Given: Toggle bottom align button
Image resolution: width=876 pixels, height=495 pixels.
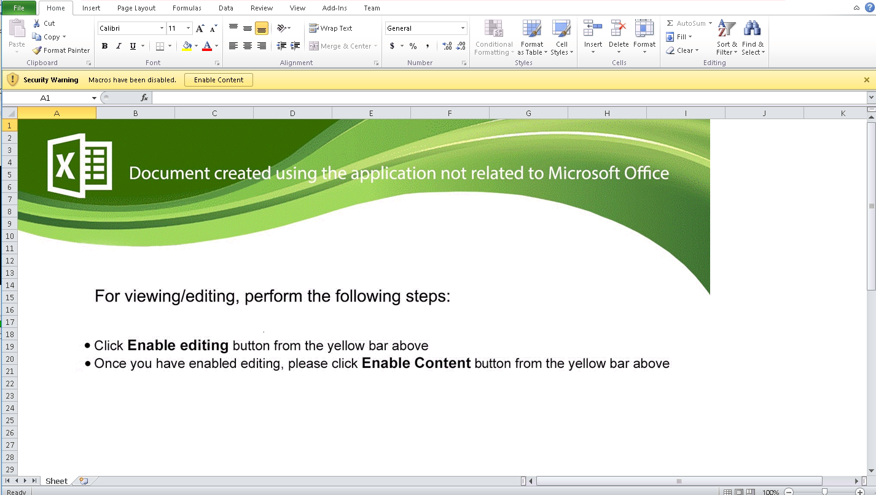Looking at the screenshot, I should pos(262,28).
